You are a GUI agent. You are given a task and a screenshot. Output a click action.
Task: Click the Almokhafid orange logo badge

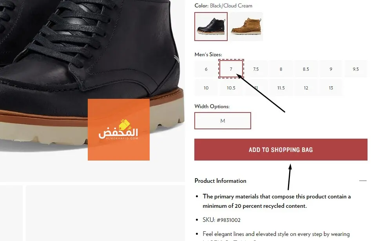tap(119, 130)
